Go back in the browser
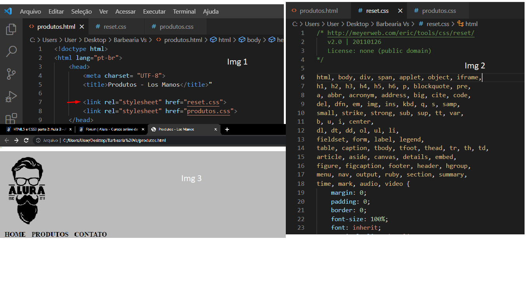 point(6,140)
